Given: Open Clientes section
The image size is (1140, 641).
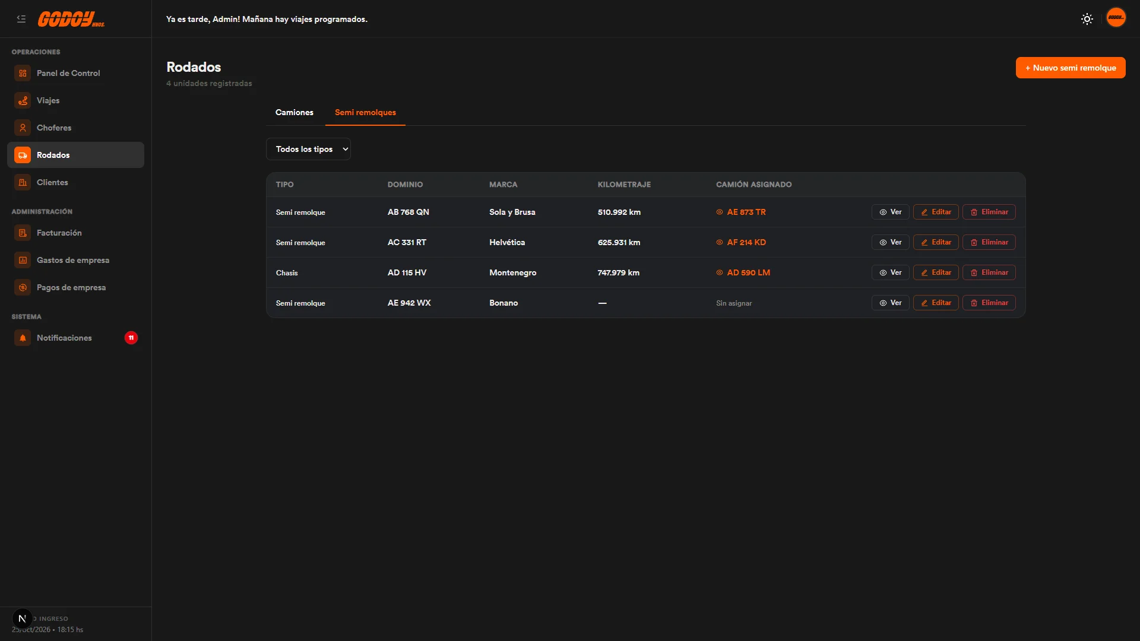Looking at the screenshot, I should (x=75, y=182).
